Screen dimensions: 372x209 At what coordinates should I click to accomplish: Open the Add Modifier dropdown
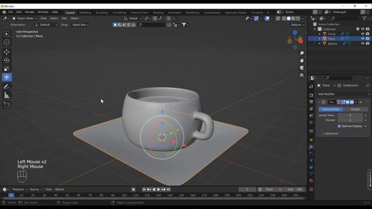pos(343,94)
